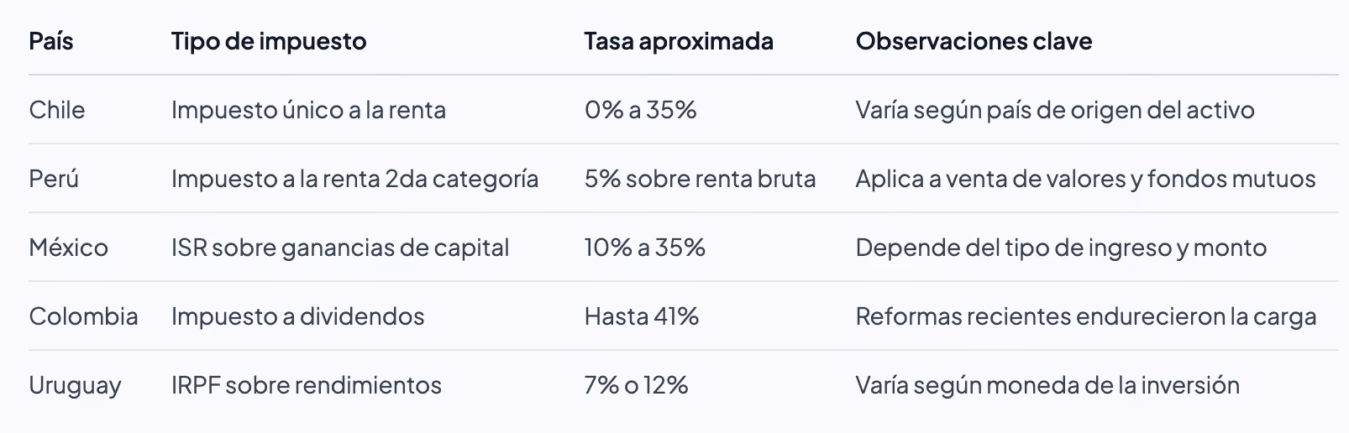
Task: Click the Tipo de impuesto column header
Action: [x=269, y=41]
